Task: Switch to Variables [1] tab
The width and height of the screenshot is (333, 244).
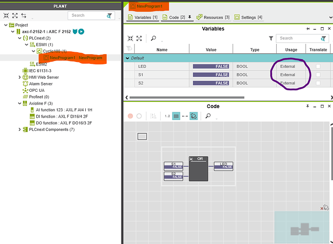Action: tap(143, 18)
